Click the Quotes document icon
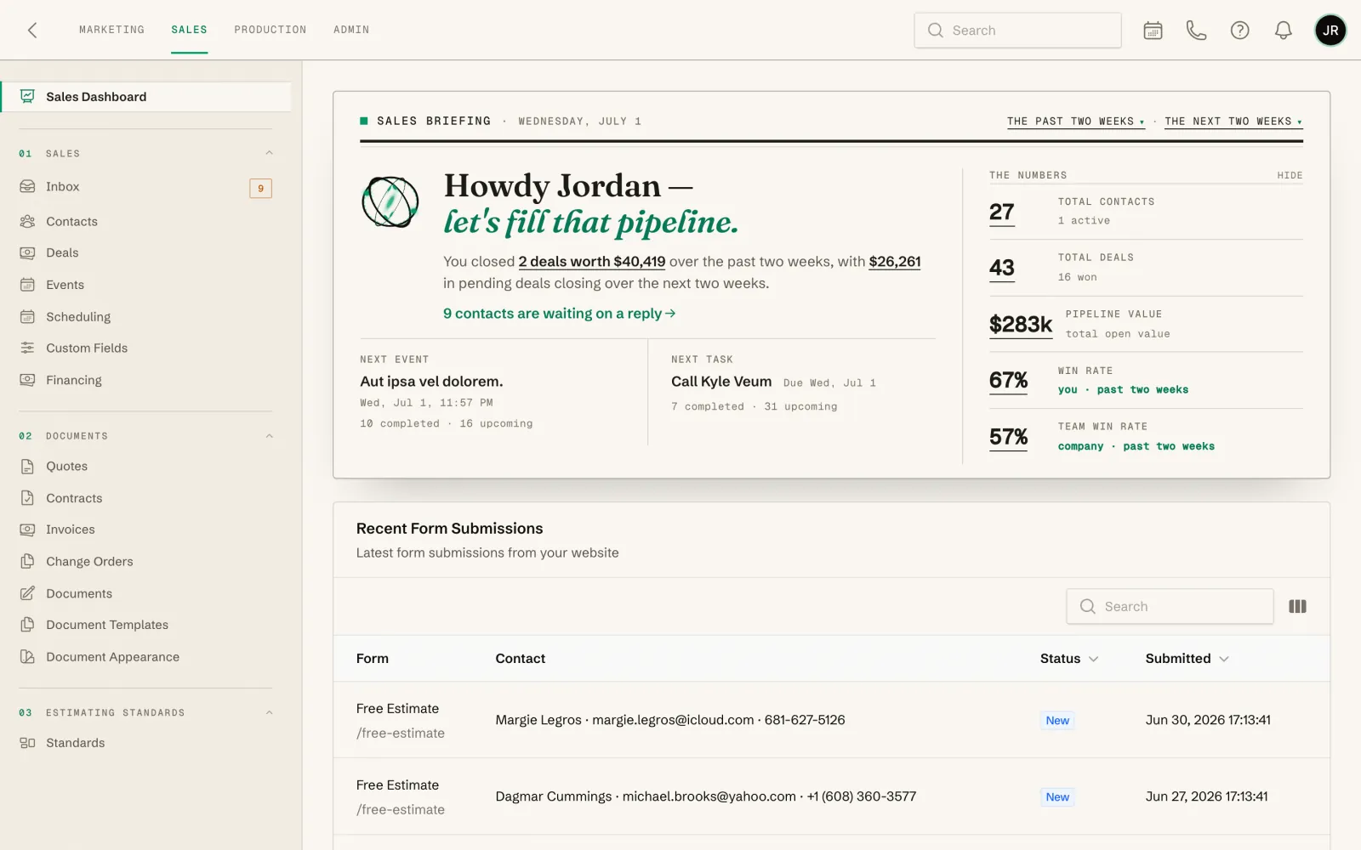Screen dimensions: 1361x850 click(27, 466)
